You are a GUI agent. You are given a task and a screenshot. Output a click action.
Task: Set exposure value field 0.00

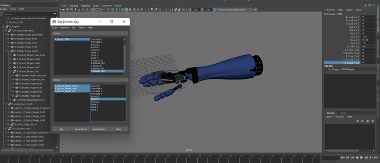coord(196,10)
